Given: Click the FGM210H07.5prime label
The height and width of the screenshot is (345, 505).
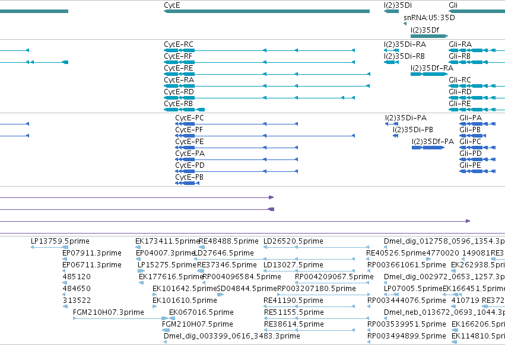Looking at the screenshot, I should tap(198, 324).
